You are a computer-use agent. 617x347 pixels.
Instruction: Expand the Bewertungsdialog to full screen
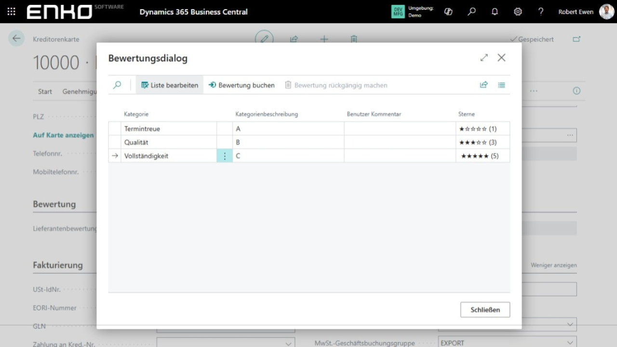(x=484, y=58)
